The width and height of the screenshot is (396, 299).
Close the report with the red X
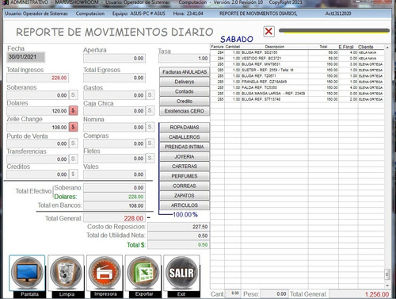click(268, 32)
